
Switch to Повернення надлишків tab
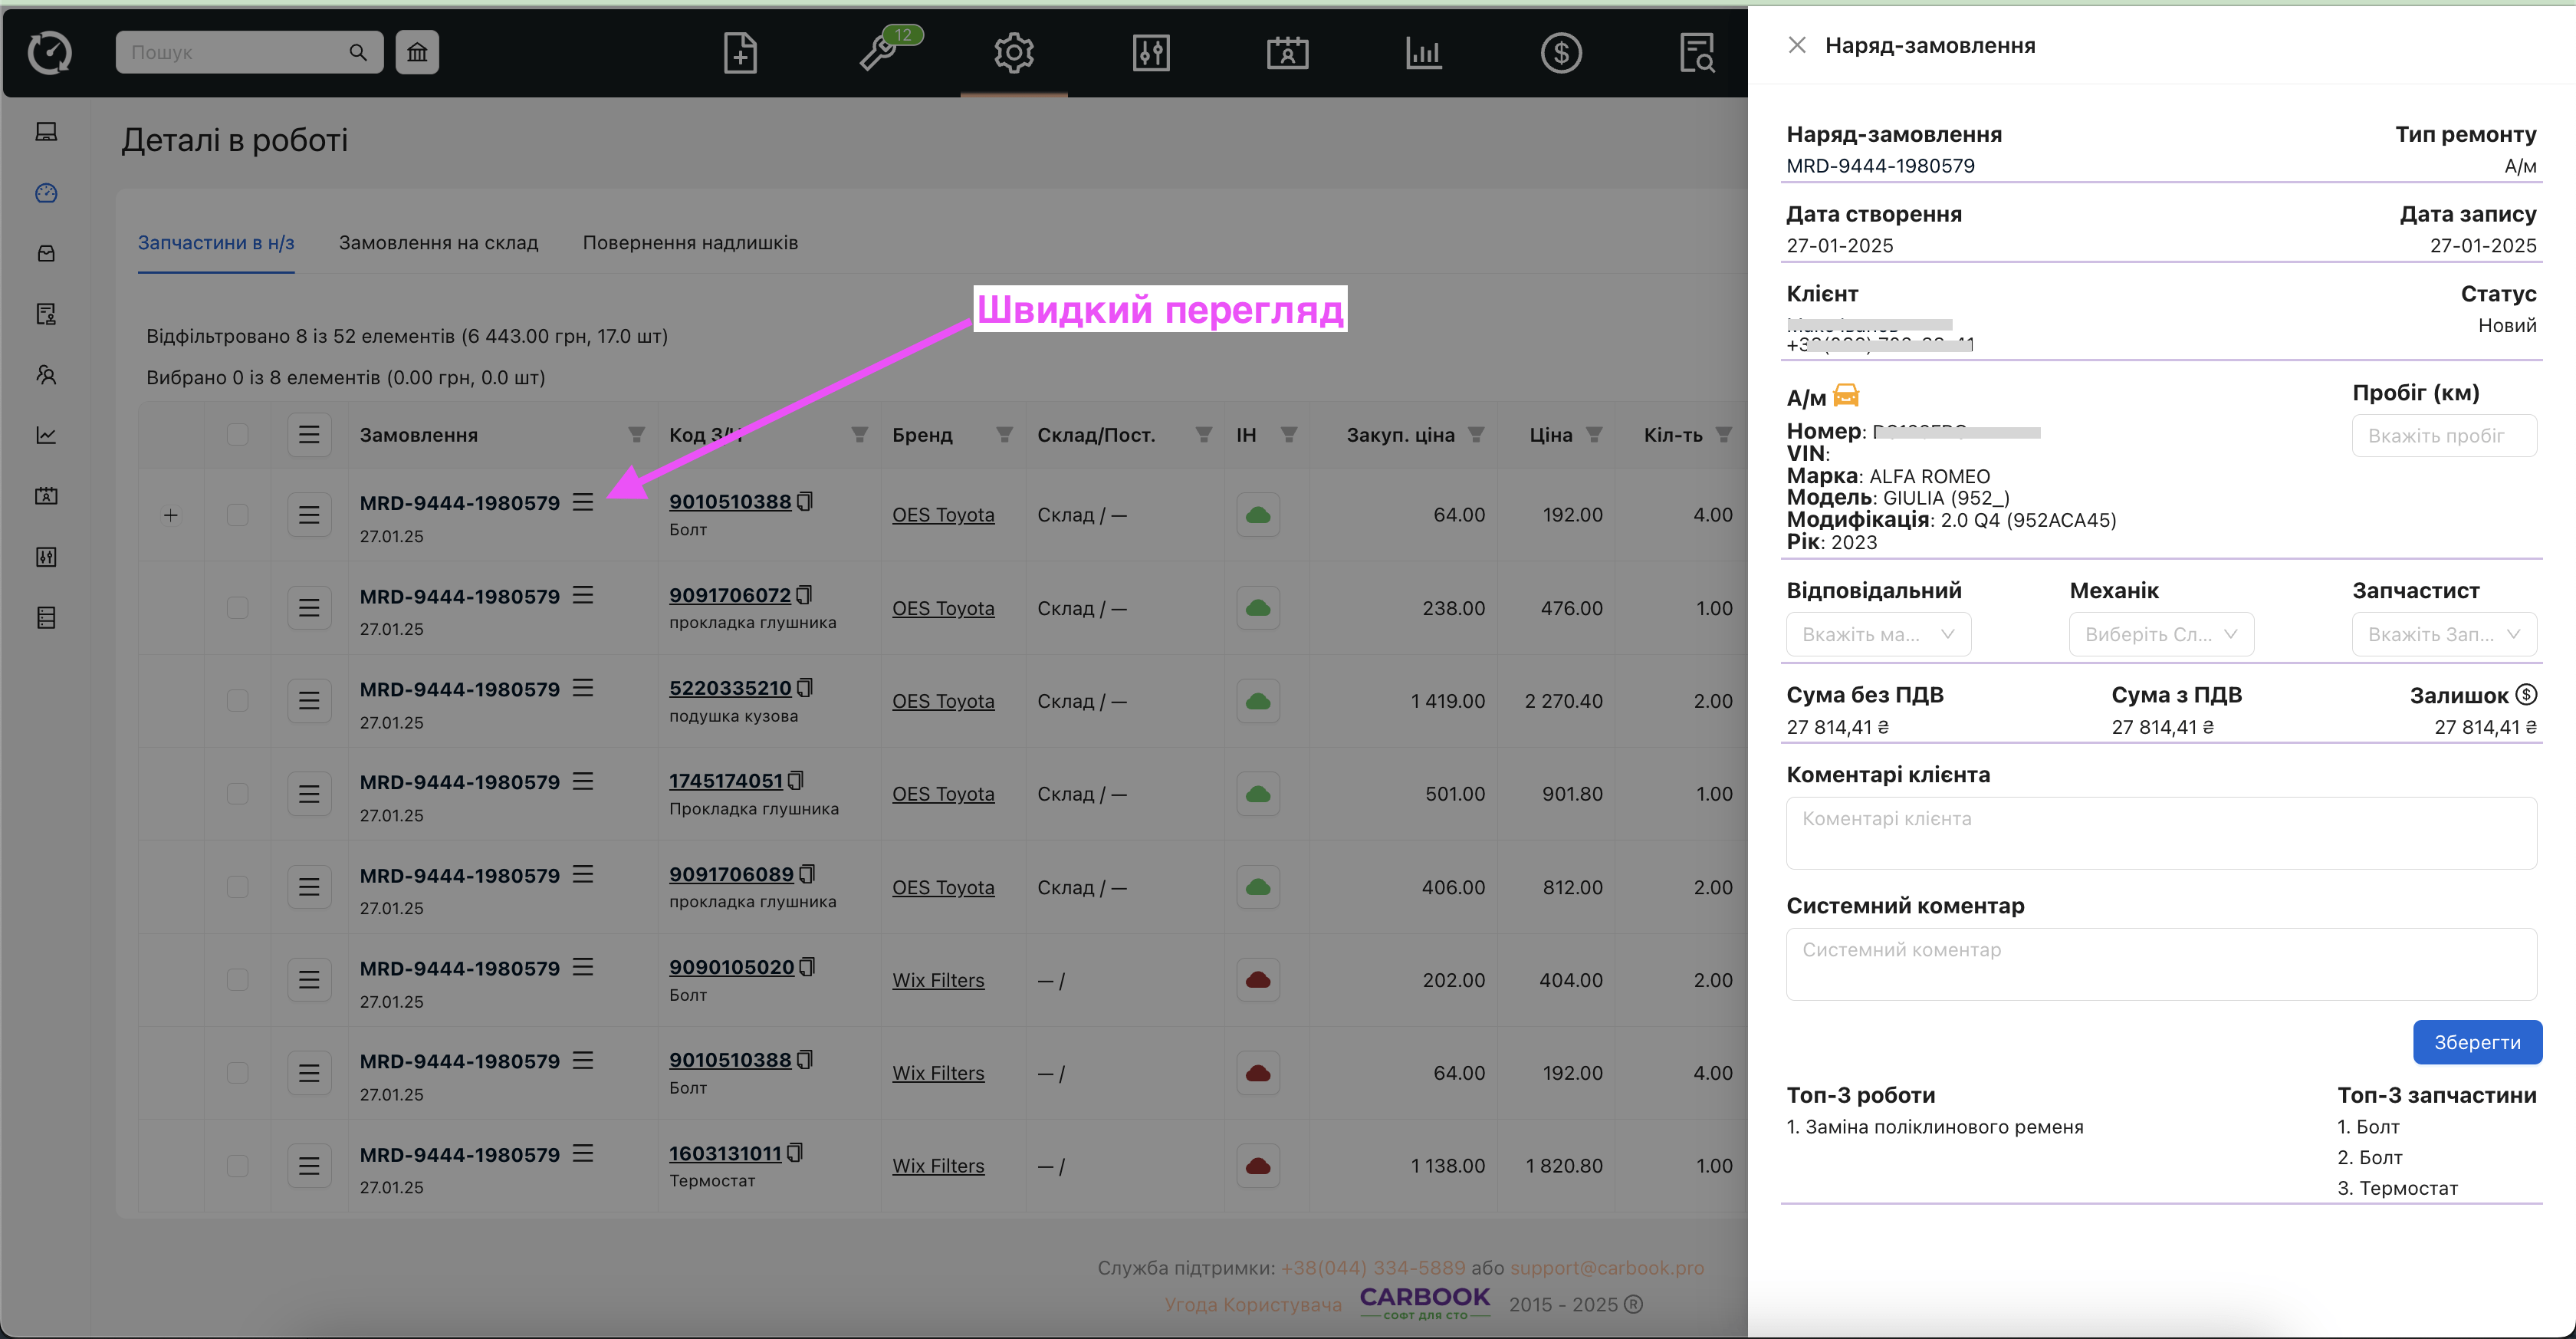pos(690,243)
